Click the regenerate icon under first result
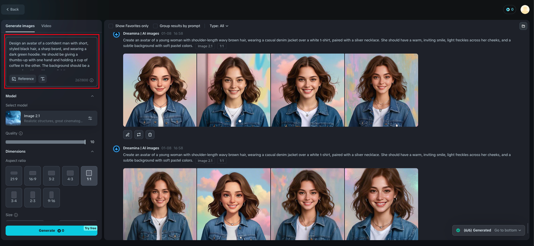This screenshot has height=246, width=534. point(139,135)
